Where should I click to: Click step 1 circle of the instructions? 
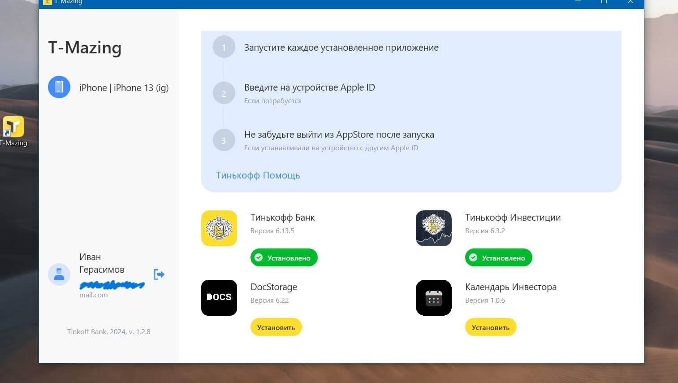[x=224, y=47]
